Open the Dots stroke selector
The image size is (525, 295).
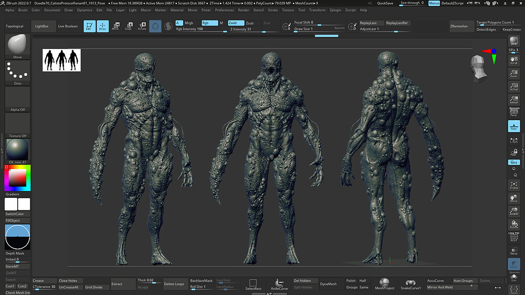17,72
